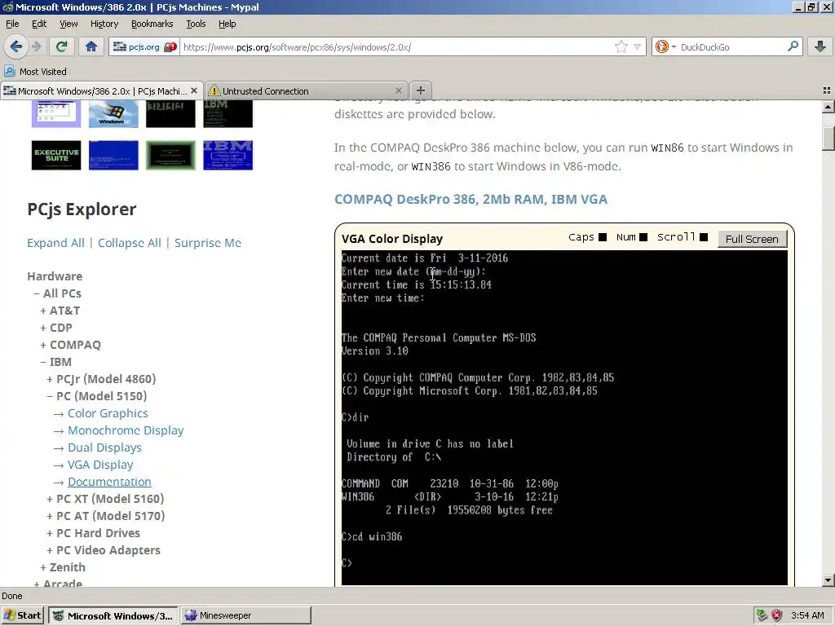
Task: Click the URL address field
Action: 397,46
